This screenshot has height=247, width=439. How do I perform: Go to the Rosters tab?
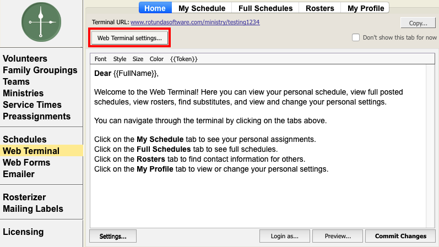(320, 8)
